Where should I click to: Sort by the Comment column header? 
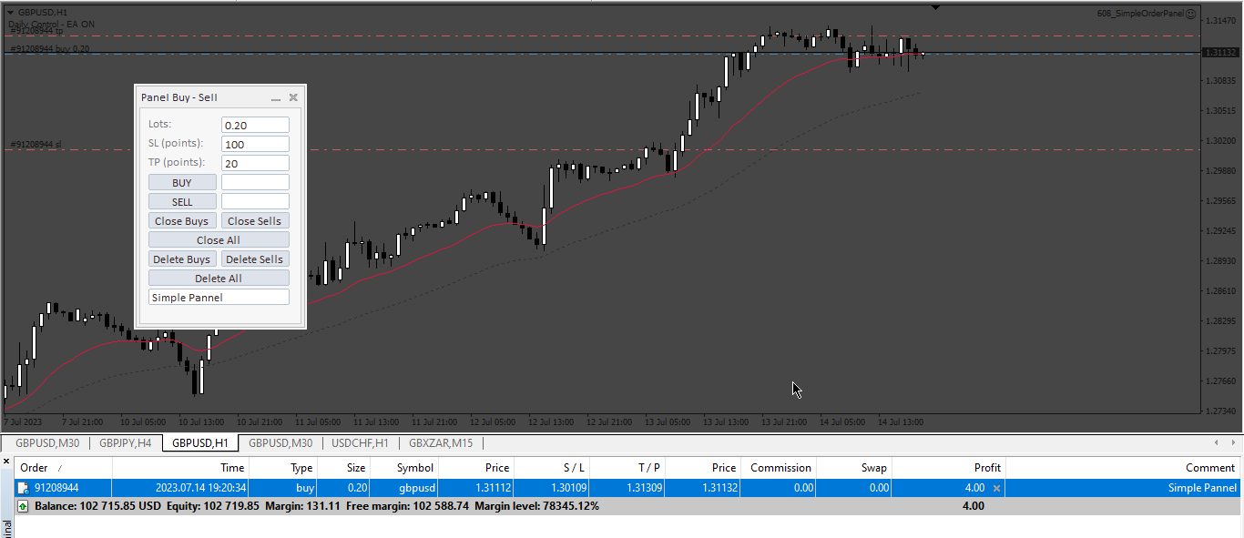(1123, 468)
